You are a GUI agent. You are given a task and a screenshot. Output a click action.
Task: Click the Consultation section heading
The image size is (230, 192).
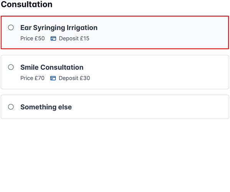(x=27, y=5)
